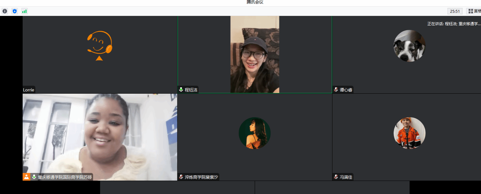The image size is (481, 194).
Task: Click 冯满佳's orange jacket avatar
Action: pyautogui.click(x=409, y=133)
